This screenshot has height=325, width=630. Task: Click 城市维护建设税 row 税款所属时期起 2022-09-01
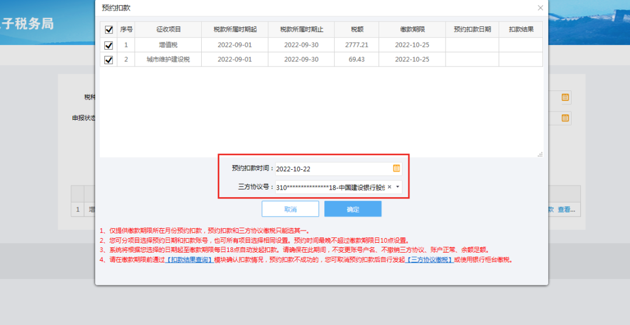pyautogui.click(x=235, y=60)
